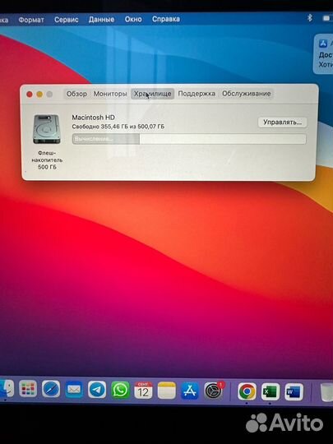Switch to the Мониторы tab
This screenshot has height=444, width=333.
110,94
